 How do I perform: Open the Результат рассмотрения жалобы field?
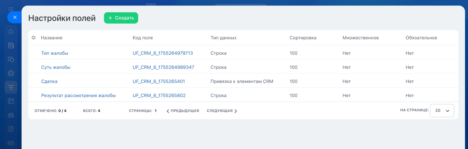pos(78,95)
